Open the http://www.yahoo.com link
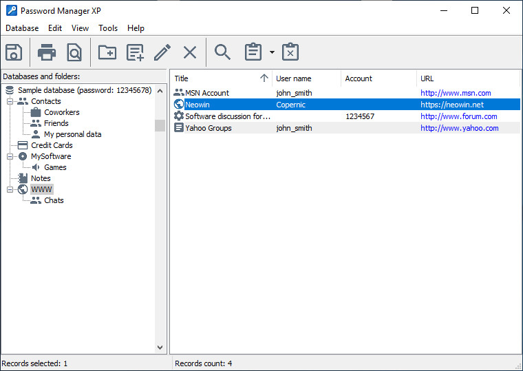 pyautogui.click(x=459, y=128)
